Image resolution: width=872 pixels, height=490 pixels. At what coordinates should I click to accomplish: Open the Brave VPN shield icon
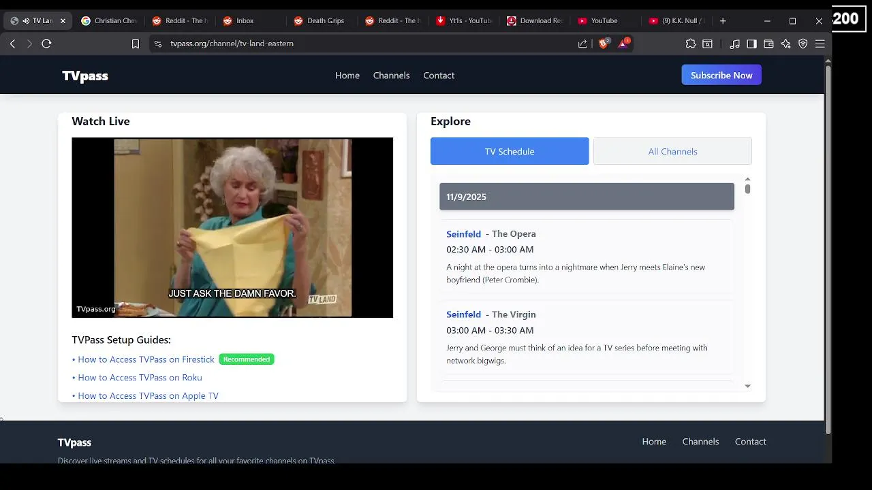[803, 44]
